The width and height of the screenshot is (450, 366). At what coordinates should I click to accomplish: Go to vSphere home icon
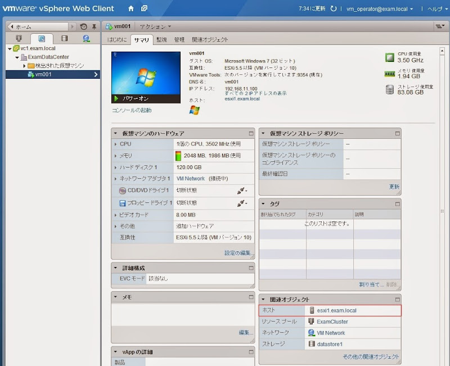tap(131, 8)
